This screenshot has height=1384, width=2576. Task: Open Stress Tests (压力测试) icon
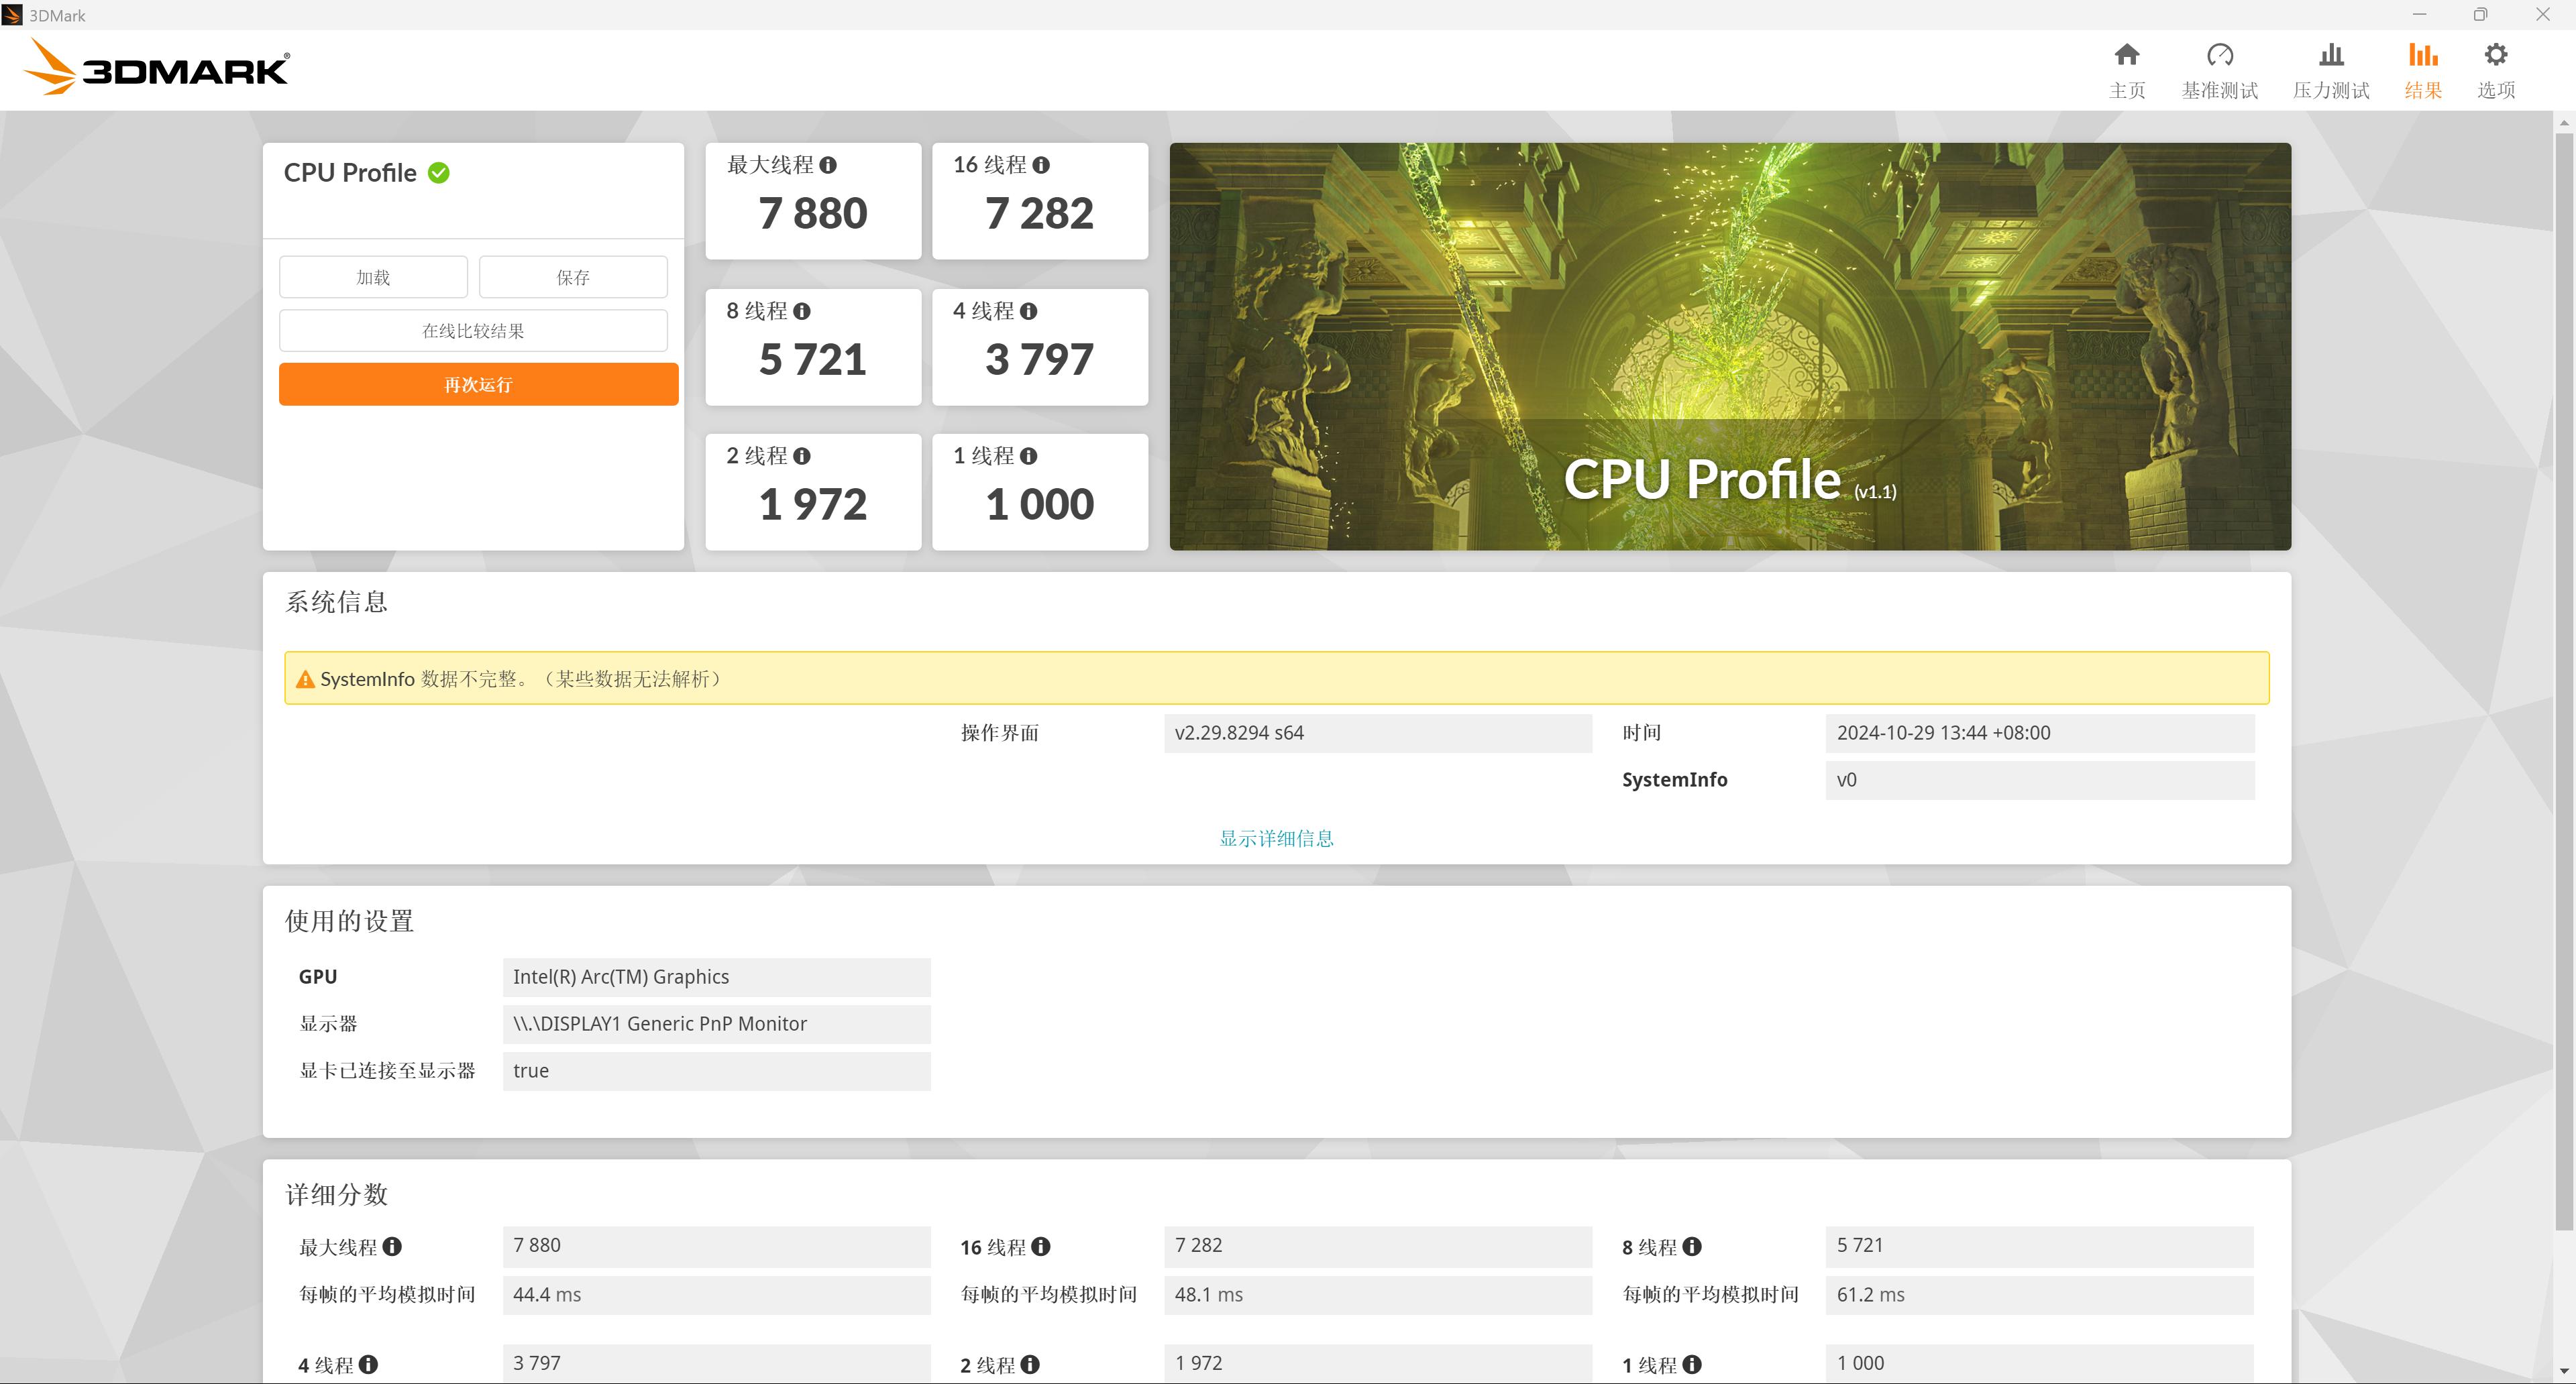click(2330, 55)
